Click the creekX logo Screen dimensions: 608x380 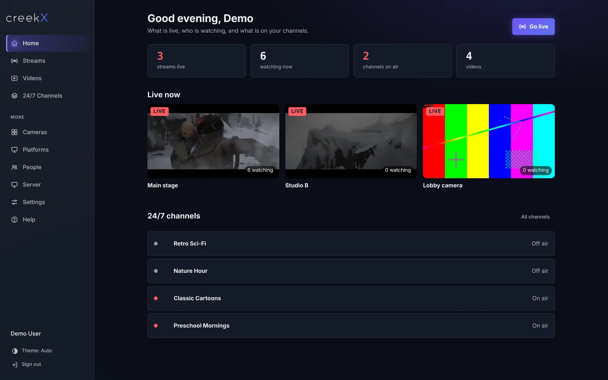(27, 18)
